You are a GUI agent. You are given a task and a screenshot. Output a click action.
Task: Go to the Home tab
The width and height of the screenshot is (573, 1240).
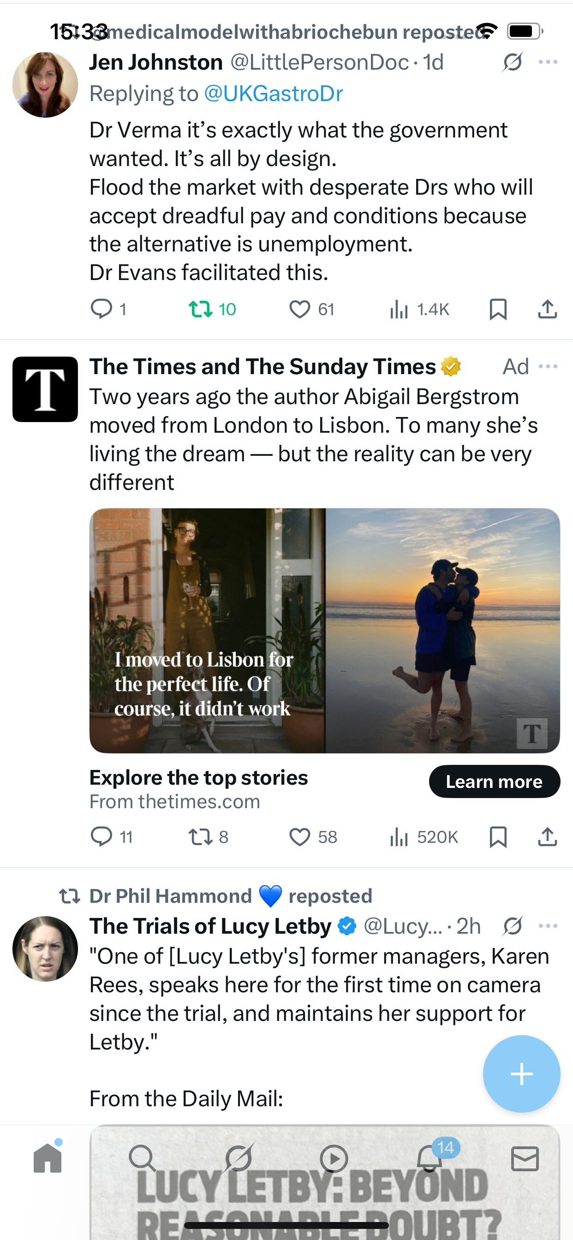pyautogui.click(x=48, y=1159)
